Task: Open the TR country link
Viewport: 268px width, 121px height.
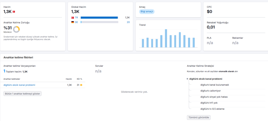Action: [76, 17]
